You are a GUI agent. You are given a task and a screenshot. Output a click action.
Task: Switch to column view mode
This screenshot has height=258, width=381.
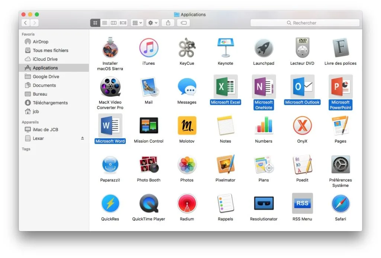[x=114, y=23]
